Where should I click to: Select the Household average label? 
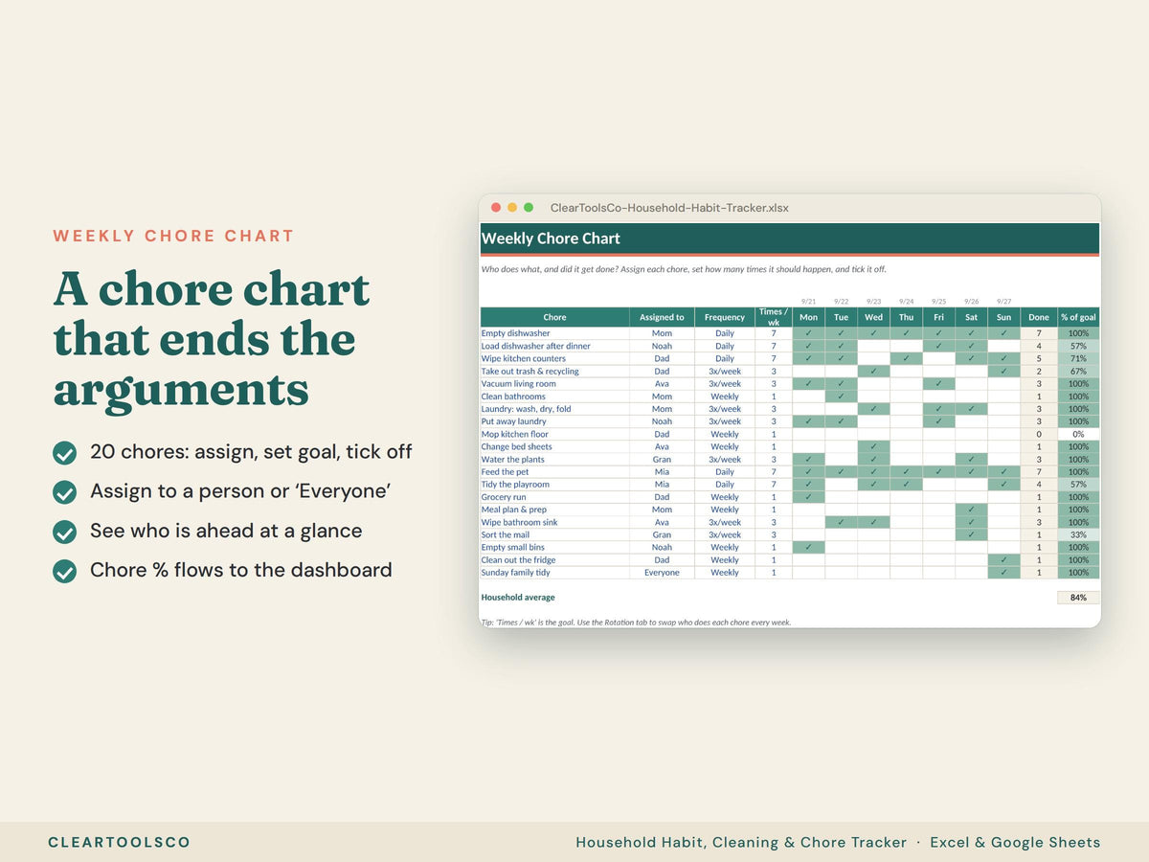(x=518, y=598)
